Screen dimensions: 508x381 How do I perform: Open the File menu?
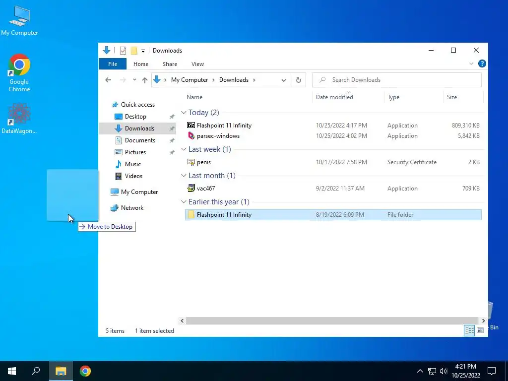point(113,64)
